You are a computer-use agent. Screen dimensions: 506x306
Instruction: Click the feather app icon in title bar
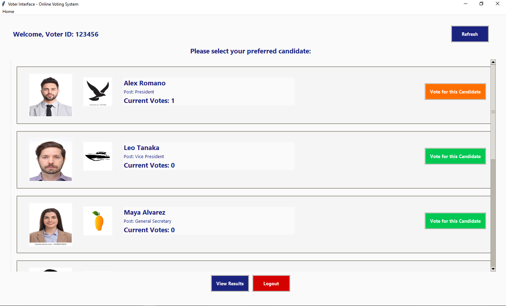(x=3, y=4)
